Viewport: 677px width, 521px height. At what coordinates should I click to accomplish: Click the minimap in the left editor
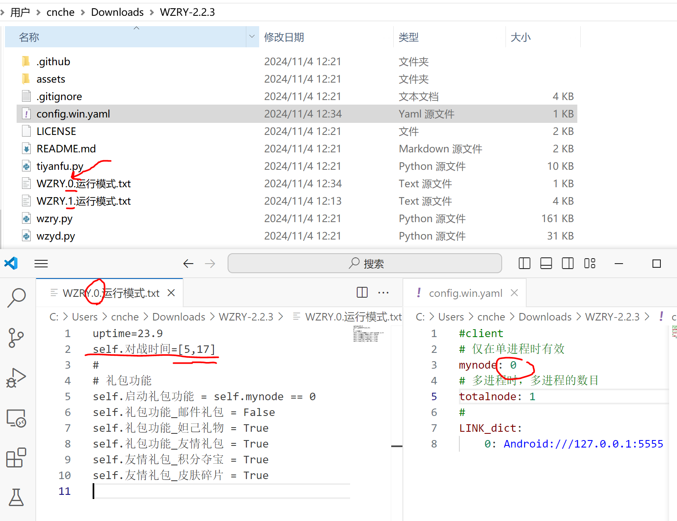(x=368, y=334)
